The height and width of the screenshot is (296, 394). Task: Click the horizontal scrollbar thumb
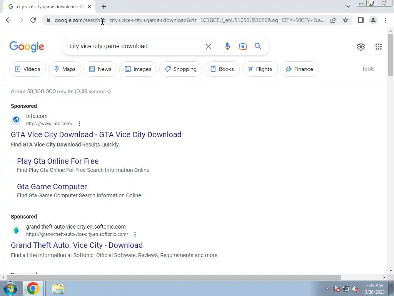174,277
